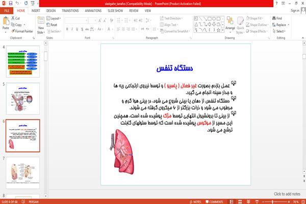Start Slide Show from status bar icon
306x204 pixels.
tap(257, 201)
